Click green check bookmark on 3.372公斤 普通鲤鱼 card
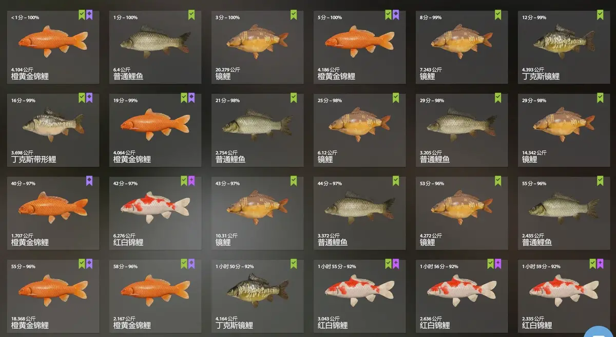The height and width of the screenshot is (337, 616). click(x=396, y=181)
